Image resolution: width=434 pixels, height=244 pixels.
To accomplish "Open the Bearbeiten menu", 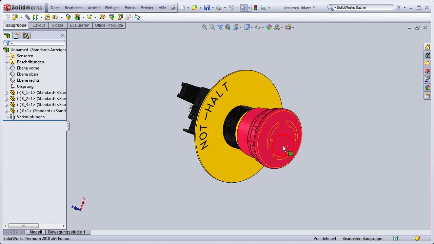I will [x=74, y=8].
